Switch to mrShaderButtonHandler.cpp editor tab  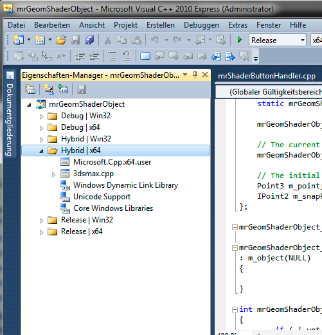(267, 76)
